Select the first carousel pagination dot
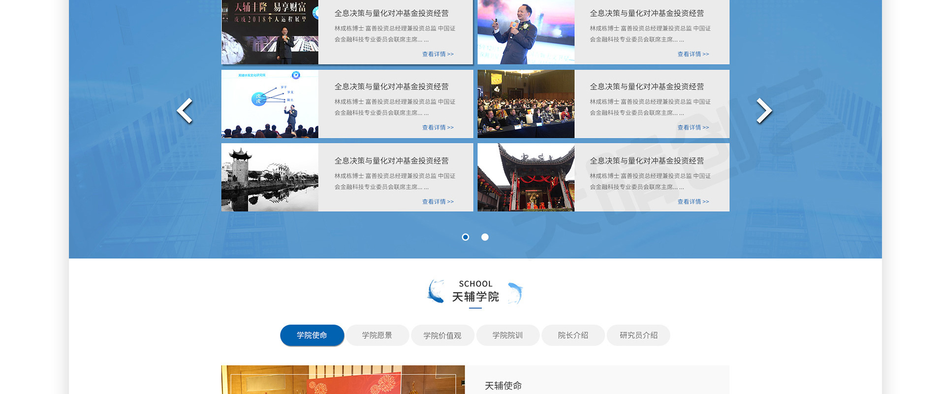 [x=465, y=237]
